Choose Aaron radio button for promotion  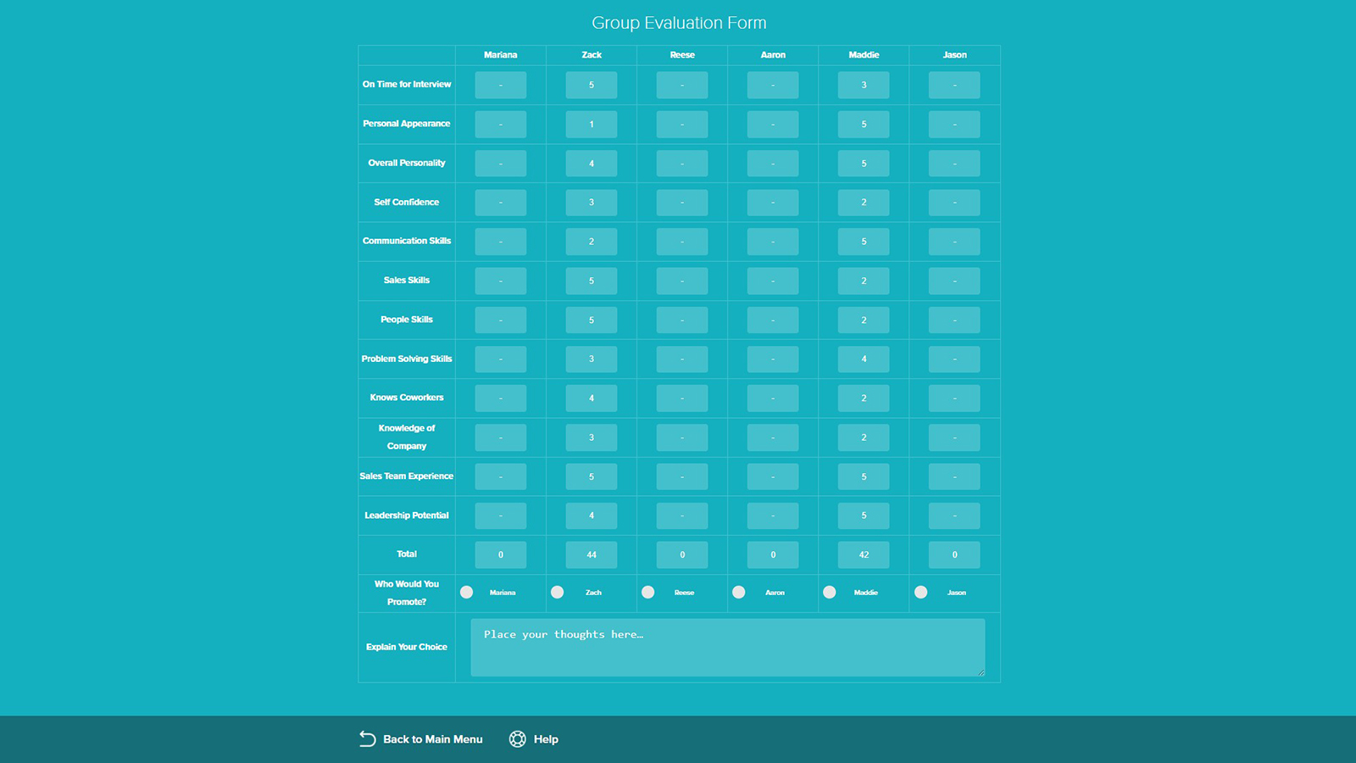point(739,593)
